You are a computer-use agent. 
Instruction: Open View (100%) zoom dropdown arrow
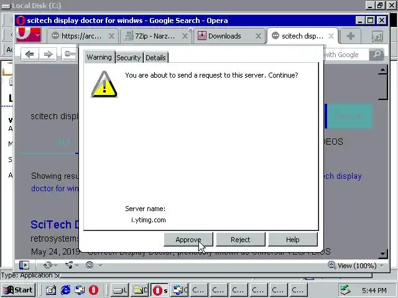click(381, 266)
